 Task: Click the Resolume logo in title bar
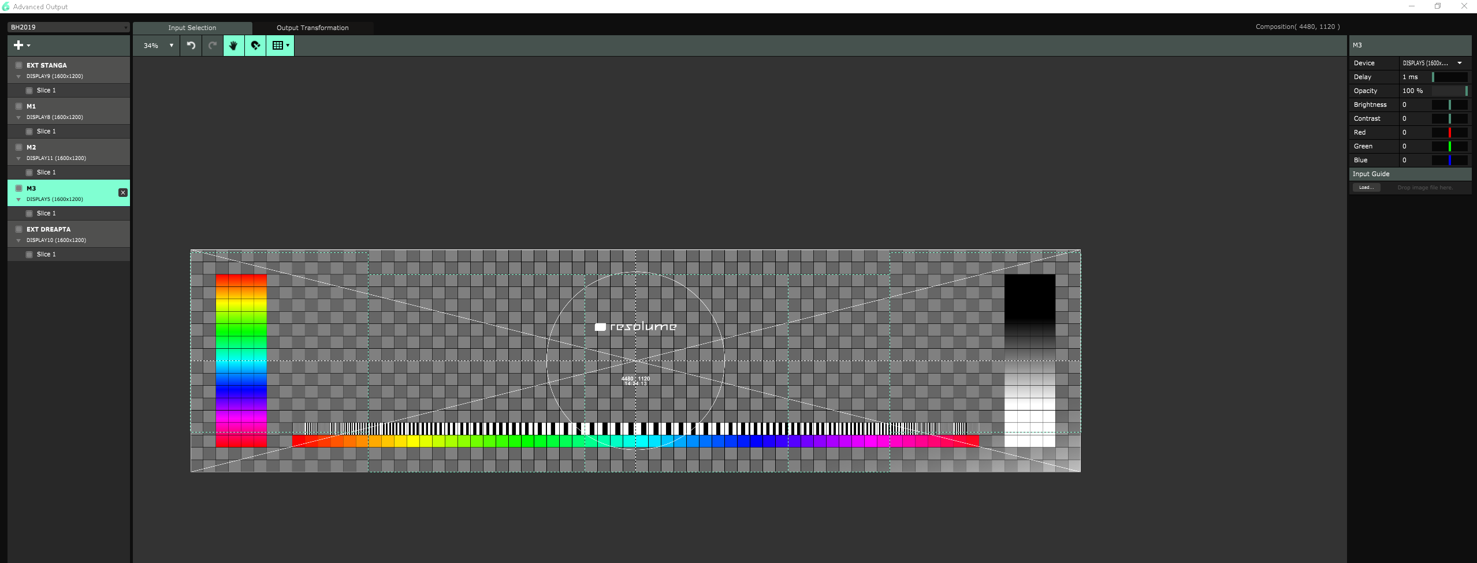tap(6, 6)
